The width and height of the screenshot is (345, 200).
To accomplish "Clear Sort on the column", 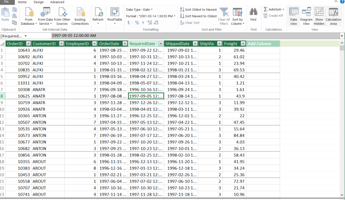I will tap(190, 23).
